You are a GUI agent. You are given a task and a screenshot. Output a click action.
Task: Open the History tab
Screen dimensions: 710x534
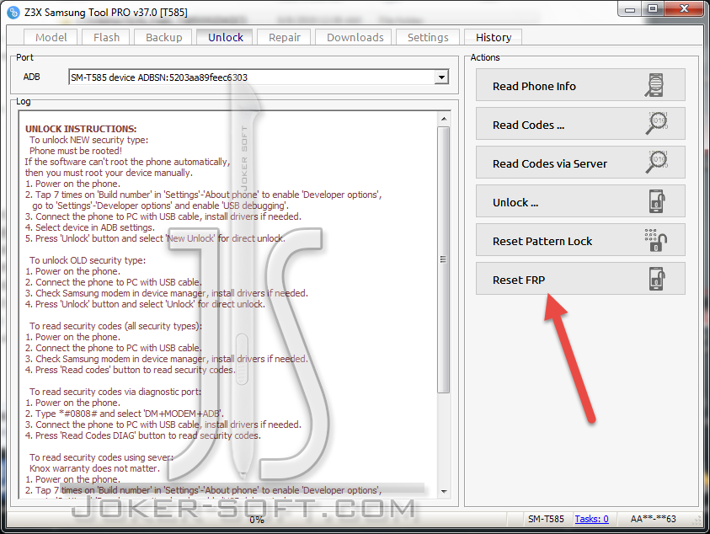point(494,37)
